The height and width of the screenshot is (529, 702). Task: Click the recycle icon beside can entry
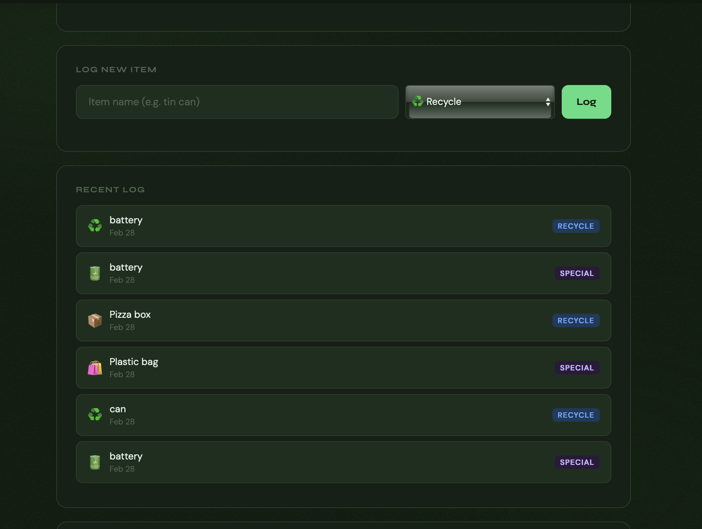pyautogui.click(x=95, y=415)
